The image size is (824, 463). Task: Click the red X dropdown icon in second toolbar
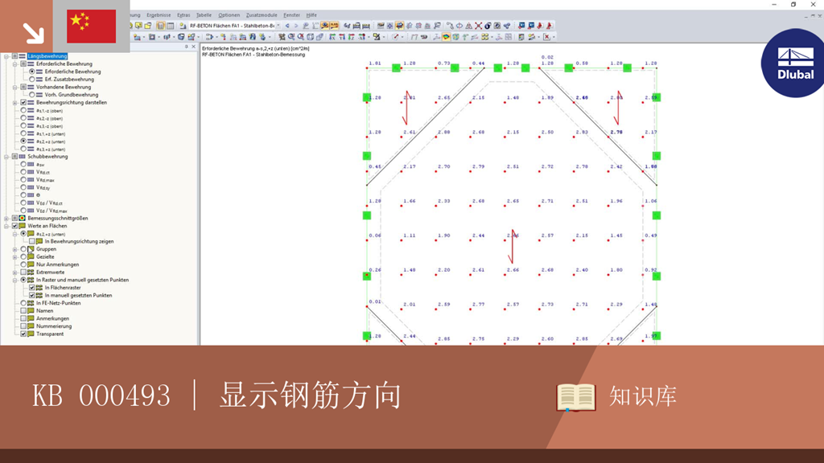[546, 37]
